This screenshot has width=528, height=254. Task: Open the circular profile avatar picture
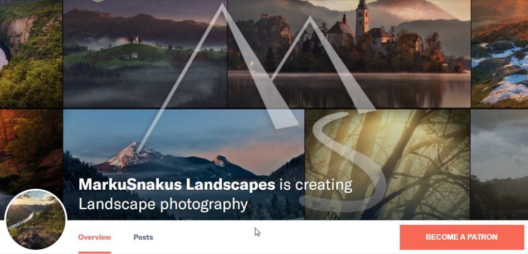(36, 220)
